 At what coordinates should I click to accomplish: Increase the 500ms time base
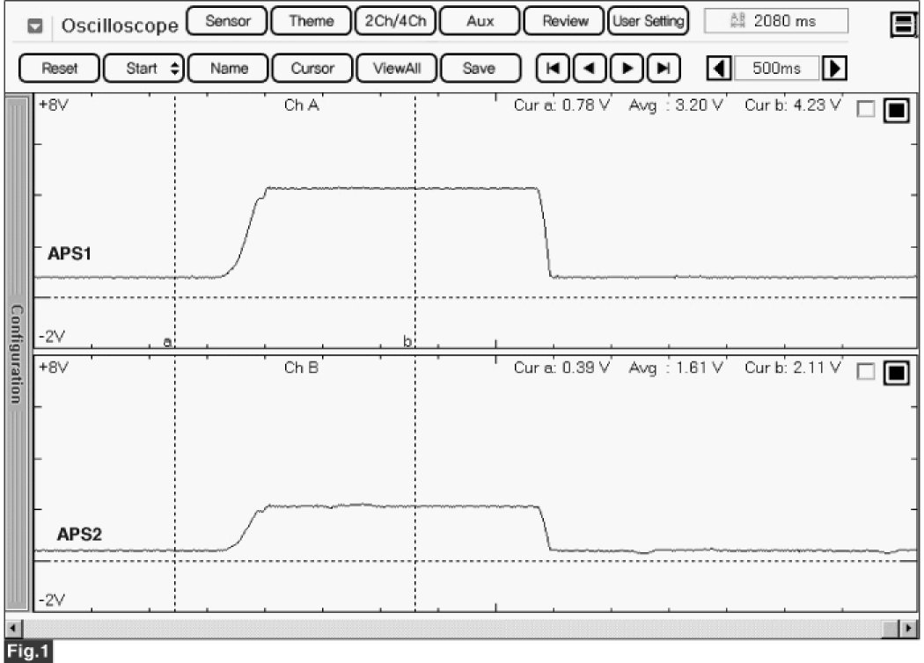(x=835, y=68)
